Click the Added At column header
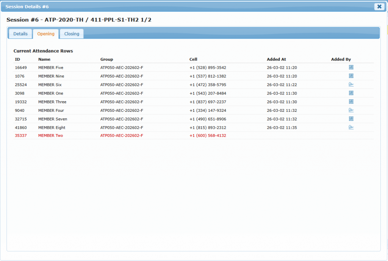The height and width of the screenshot is (261, 388). click(276, 59)
